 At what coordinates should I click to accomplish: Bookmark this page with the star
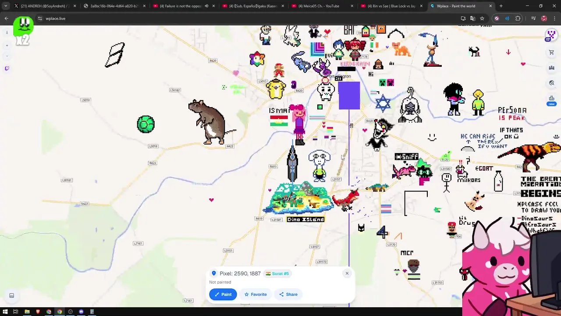point(482,18)
